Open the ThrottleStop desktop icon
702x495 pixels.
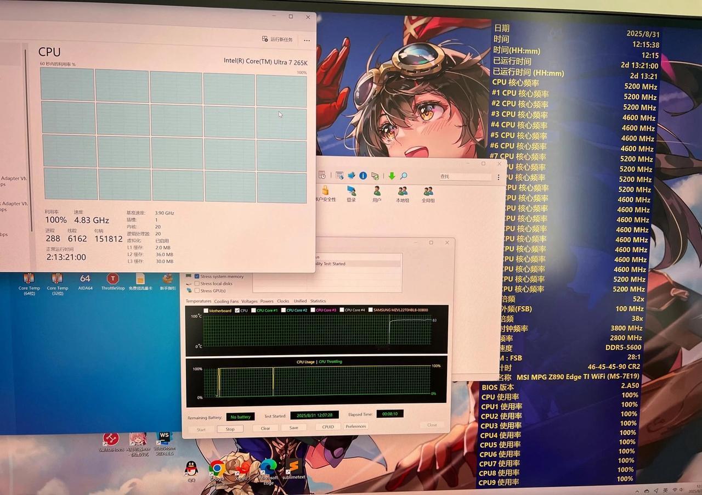113,282
